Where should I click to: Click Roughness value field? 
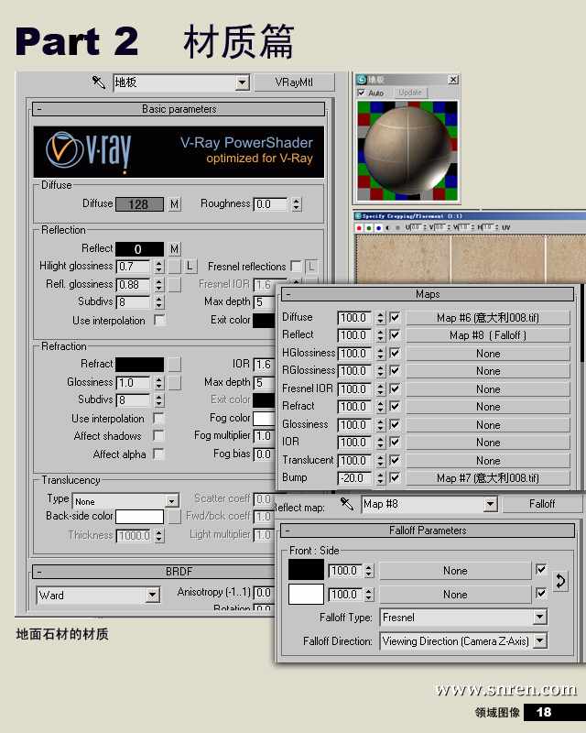(x=271, y=204)
